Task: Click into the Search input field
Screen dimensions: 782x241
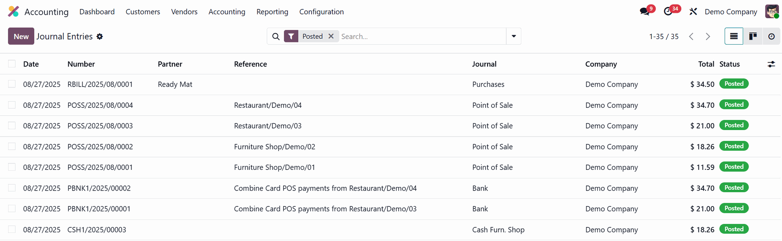Action: pos(422,37)
